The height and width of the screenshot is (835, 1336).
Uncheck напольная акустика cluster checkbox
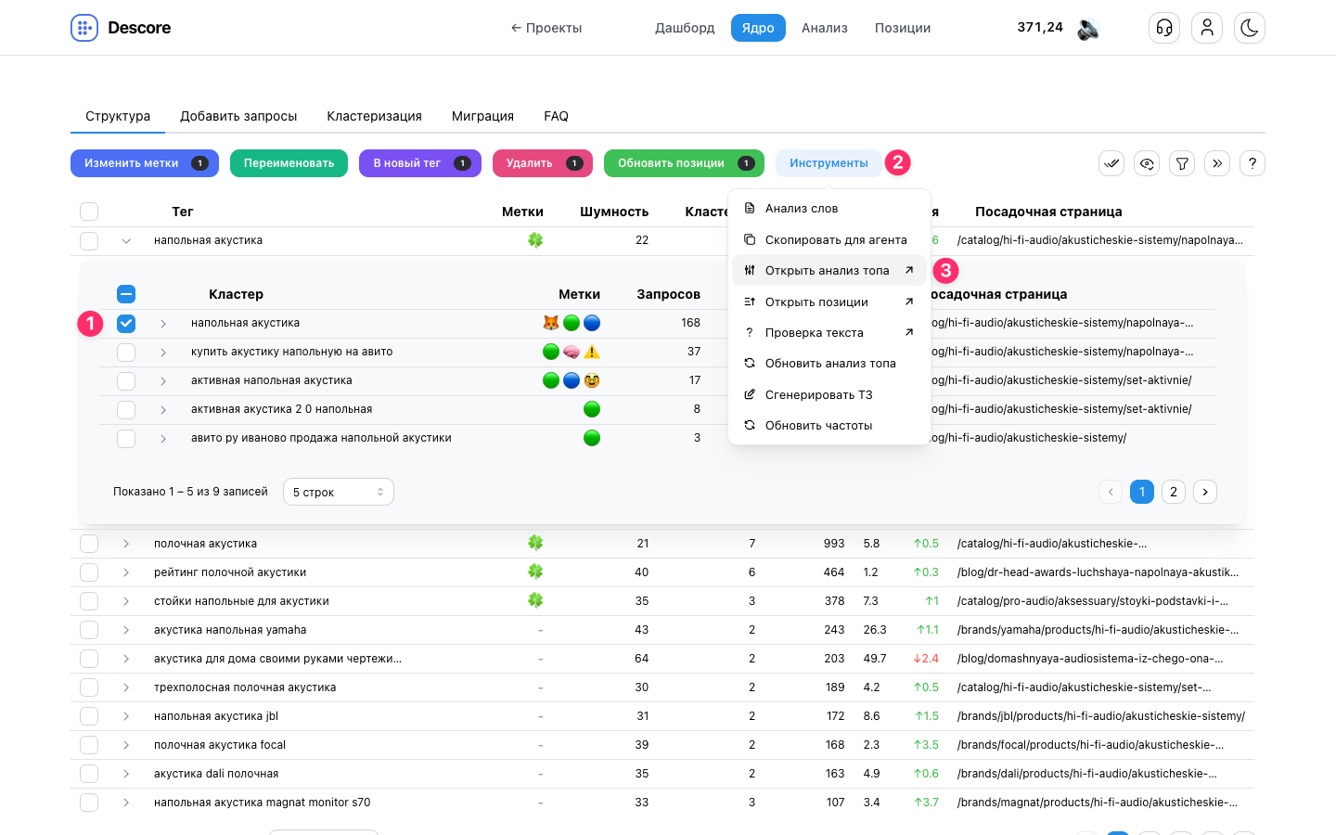126,323
